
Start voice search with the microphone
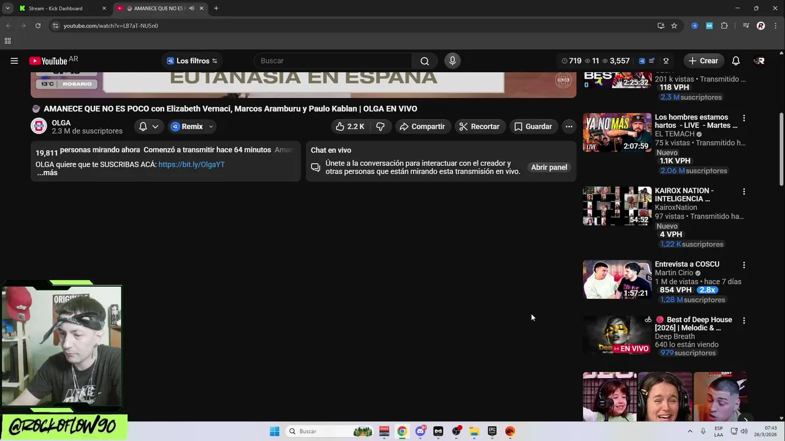point(452,61)
